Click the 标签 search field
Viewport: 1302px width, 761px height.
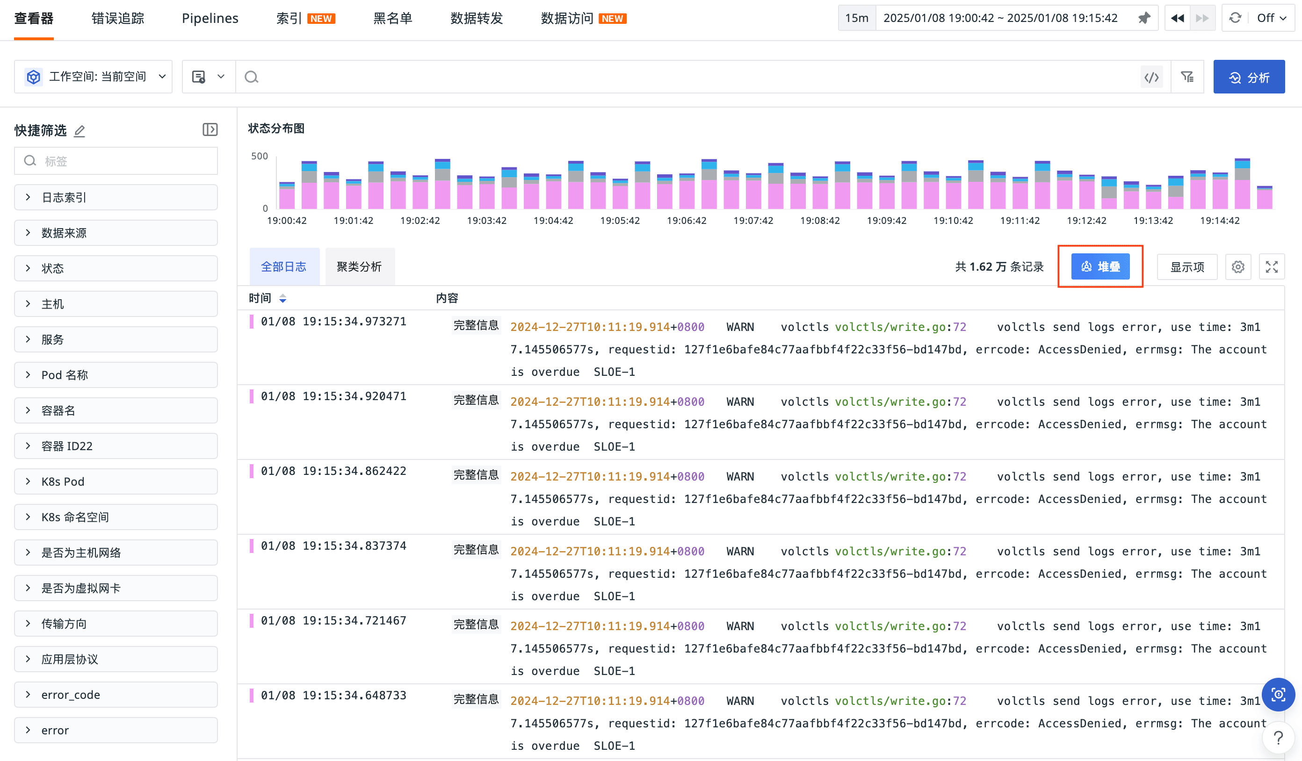click(x=124, y=161)
